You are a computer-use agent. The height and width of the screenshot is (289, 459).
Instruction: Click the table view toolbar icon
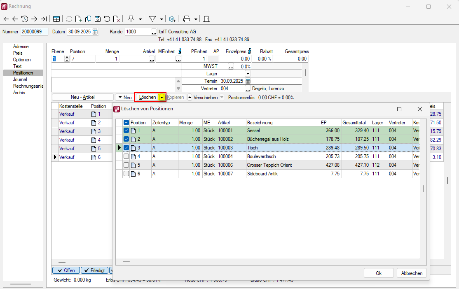point(56,19)
